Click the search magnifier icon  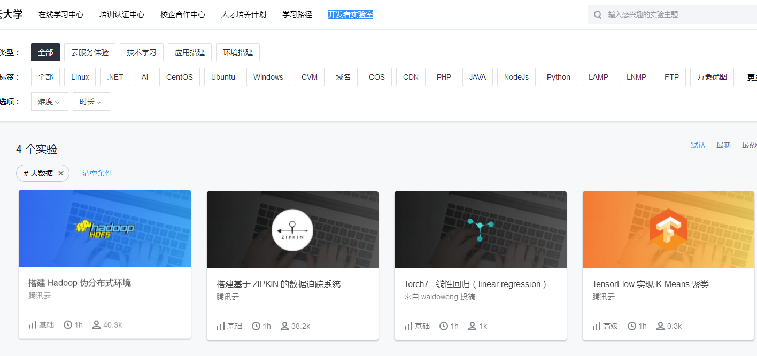pos(598,14)
